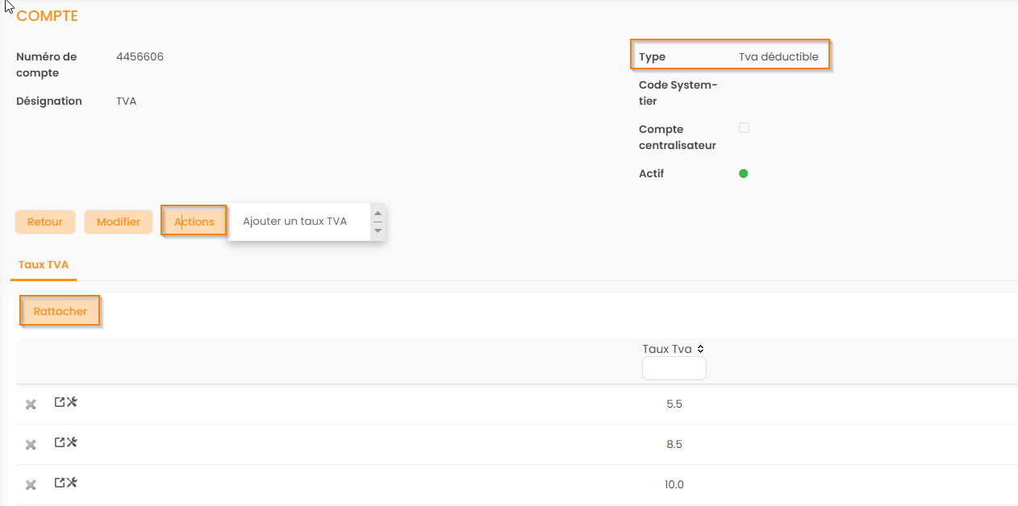Choose Ajouter un taux TVA menu entry
The image size is (1018, 506).
point(294,222)
